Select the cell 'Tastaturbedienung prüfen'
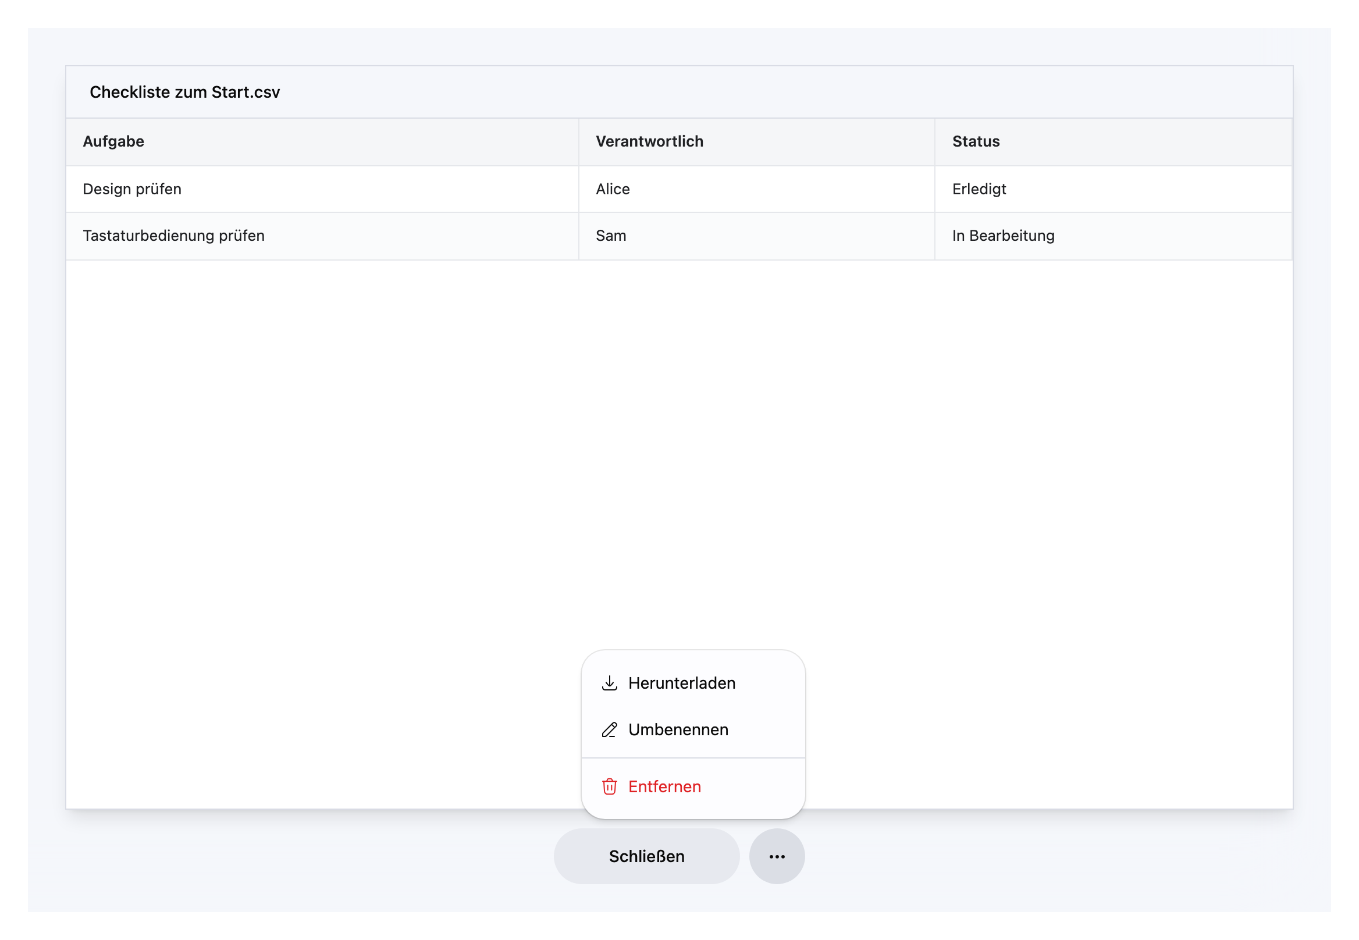The image size is (1359, 940). (322, 236)
